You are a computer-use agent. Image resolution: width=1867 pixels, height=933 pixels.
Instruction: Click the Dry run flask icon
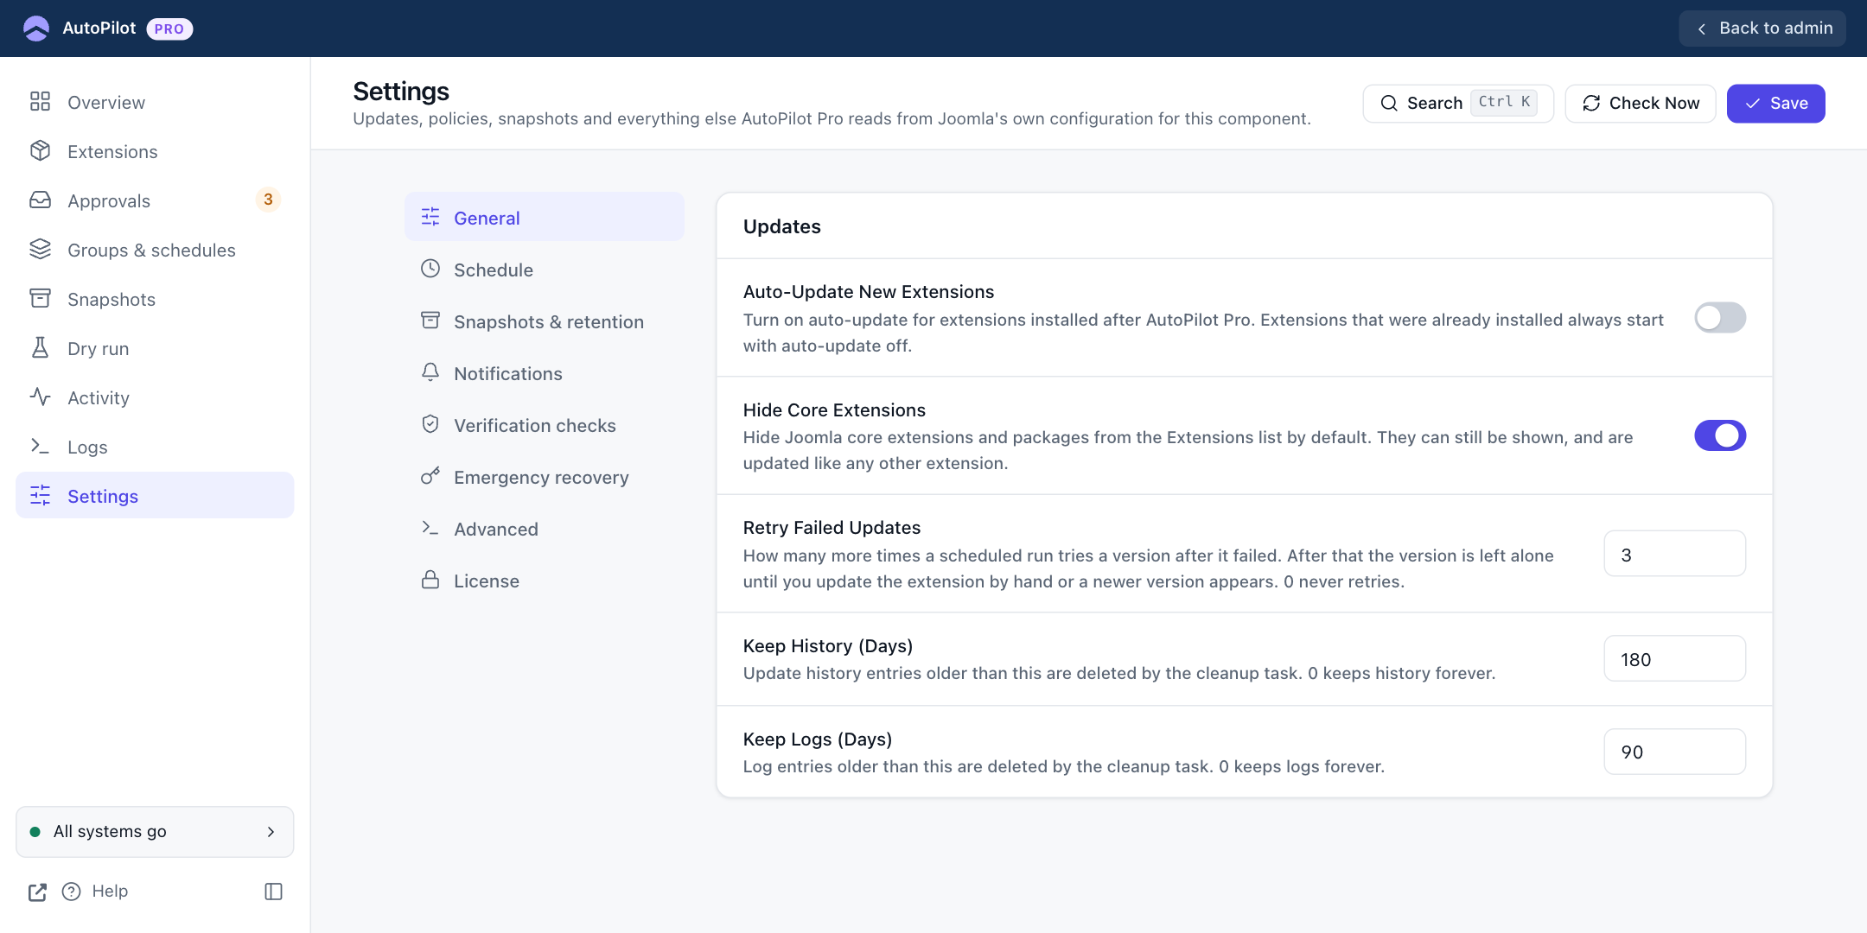[x=40, y=348]
